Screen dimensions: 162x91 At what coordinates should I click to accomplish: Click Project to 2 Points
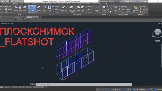tap(125, 12)
